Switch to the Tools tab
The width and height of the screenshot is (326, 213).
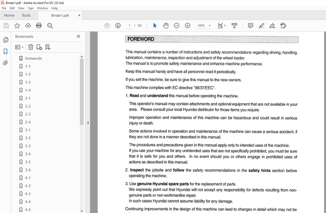(26, 15)
